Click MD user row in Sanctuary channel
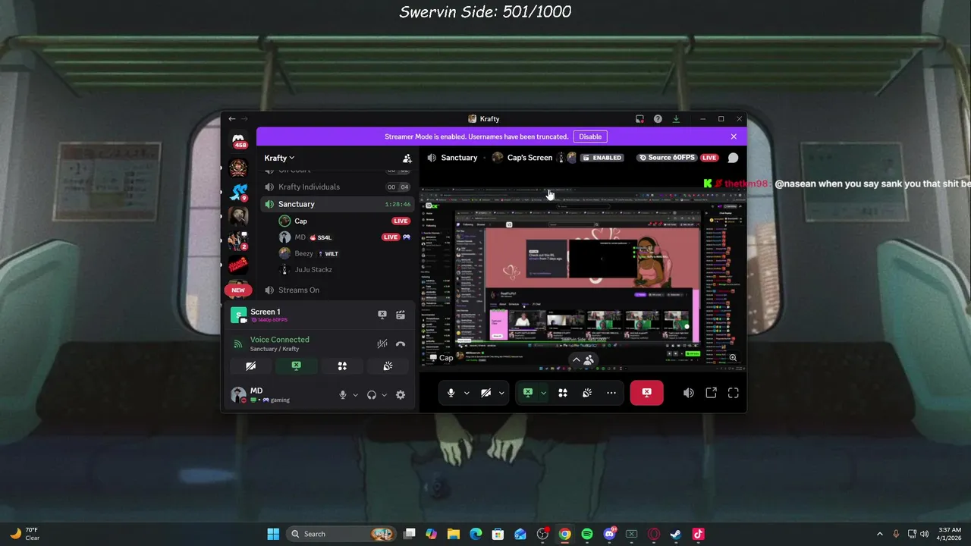 [x=344, y=237]
